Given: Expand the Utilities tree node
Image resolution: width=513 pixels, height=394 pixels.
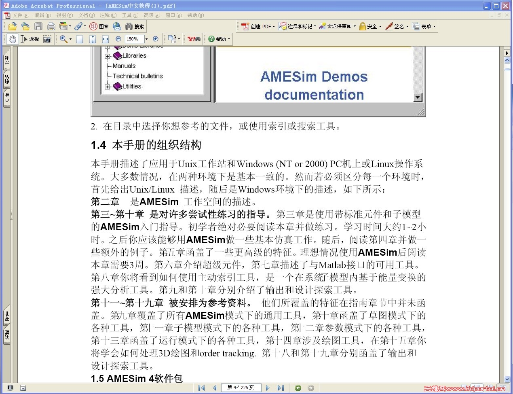Looking at the screenshot, I should [107, 87].
